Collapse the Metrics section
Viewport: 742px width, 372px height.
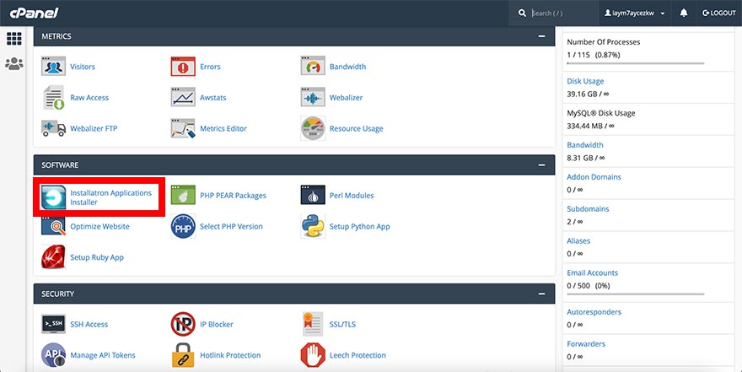pos(541,36)
